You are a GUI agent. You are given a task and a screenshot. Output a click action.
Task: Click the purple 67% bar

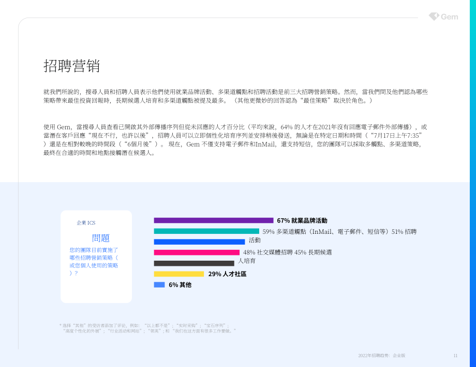pyautogui.click(x=214, y=220)
